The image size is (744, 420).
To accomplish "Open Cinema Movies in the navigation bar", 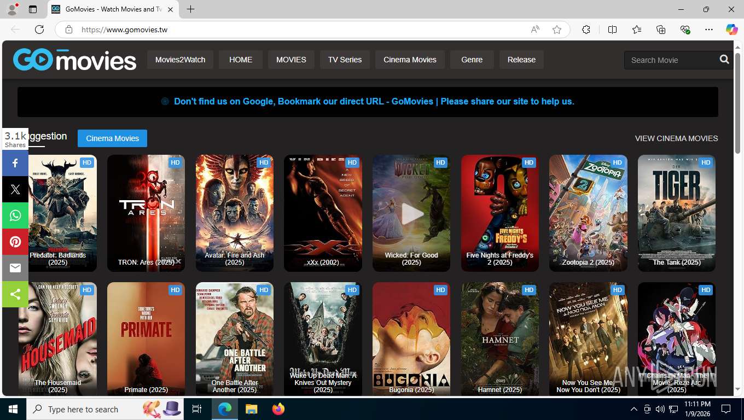I will (410, 60).
